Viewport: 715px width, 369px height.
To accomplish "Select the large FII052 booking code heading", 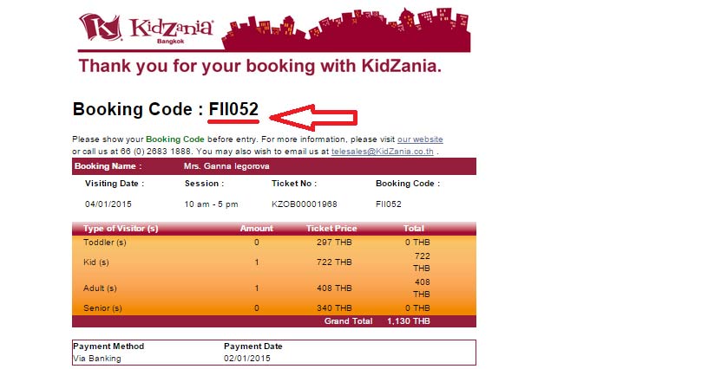I will (233, 109).
